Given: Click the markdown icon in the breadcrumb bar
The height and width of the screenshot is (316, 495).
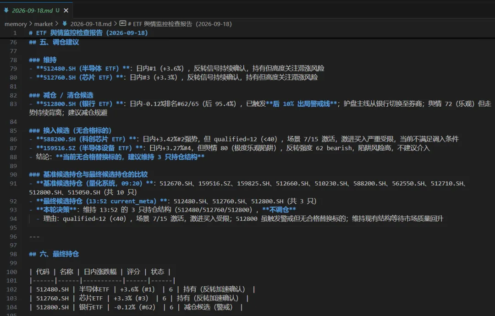Looking at the screenshot, I should click(65, 24).
